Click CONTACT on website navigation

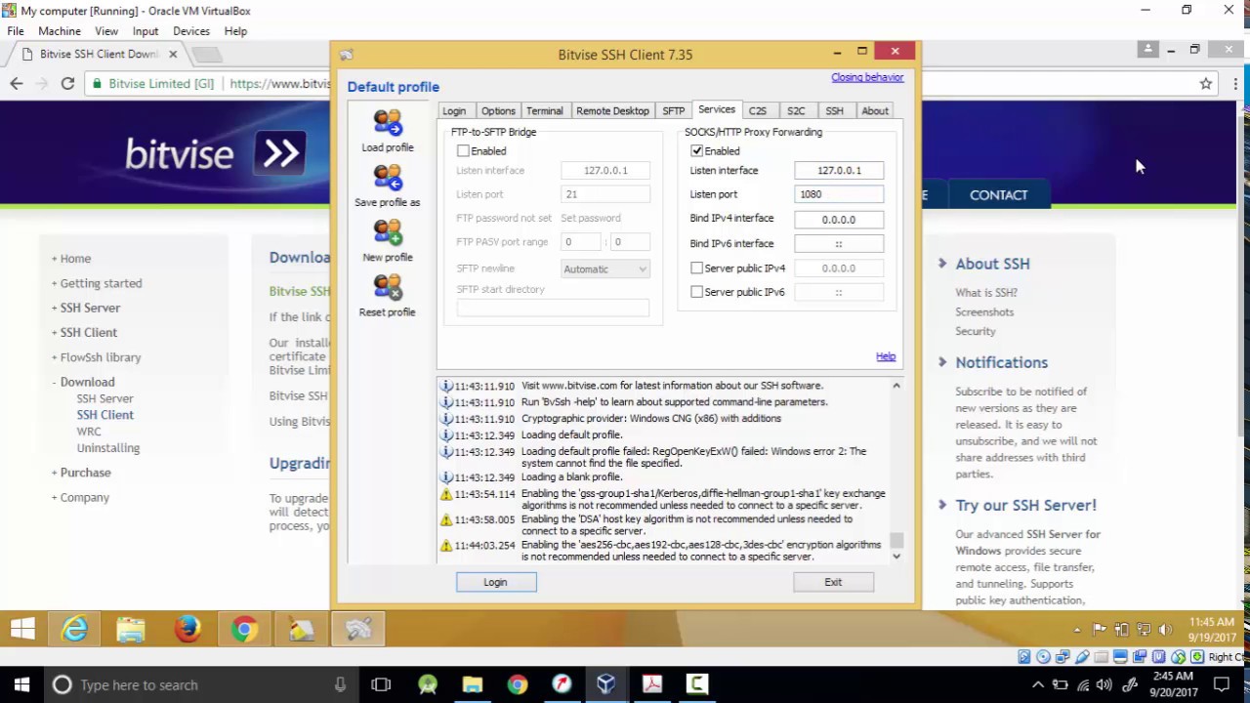[x=998, y=195]
